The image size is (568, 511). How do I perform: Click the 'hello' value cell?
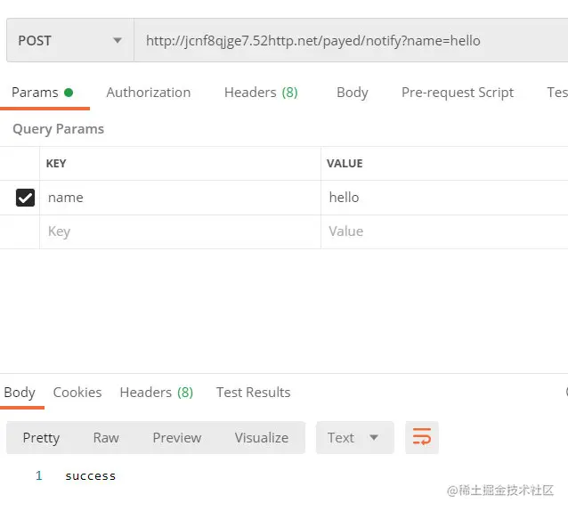coord(444,198)
